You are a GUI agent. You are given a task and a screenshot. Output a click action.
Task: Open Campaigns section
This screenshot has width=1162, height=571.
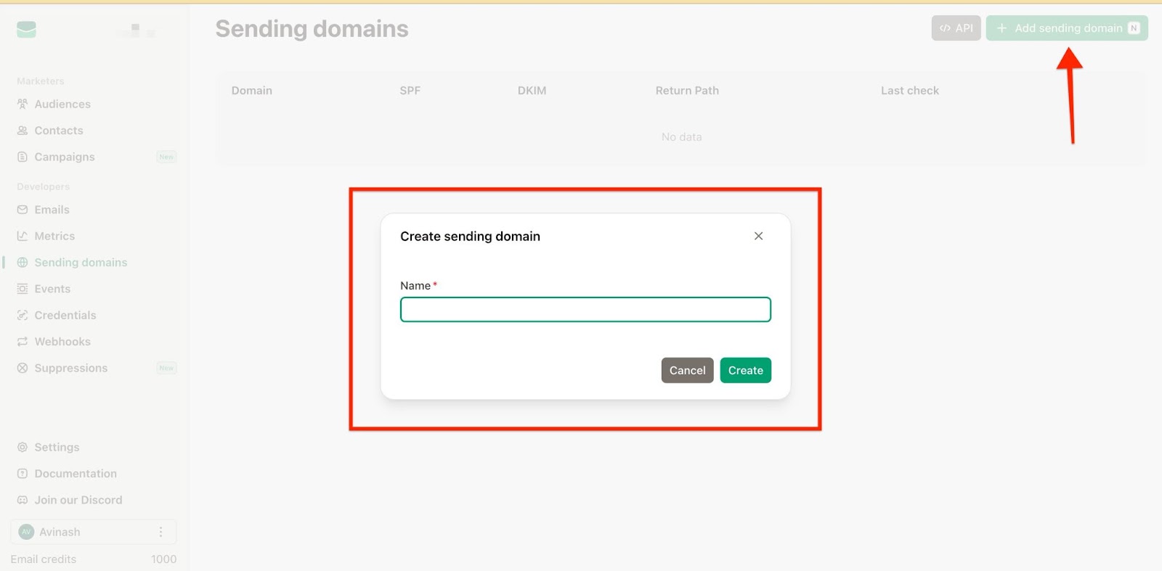[65, 157]
